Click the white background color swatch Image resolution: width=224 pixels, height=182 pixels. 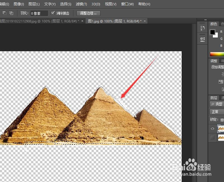(216, 36)
